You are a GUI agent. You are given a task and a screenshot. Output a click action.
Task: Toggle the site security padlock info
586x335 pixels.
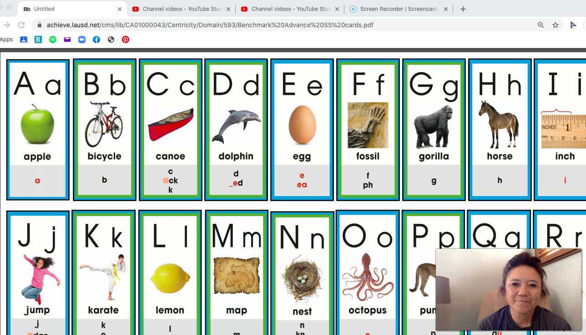(40, 25)
